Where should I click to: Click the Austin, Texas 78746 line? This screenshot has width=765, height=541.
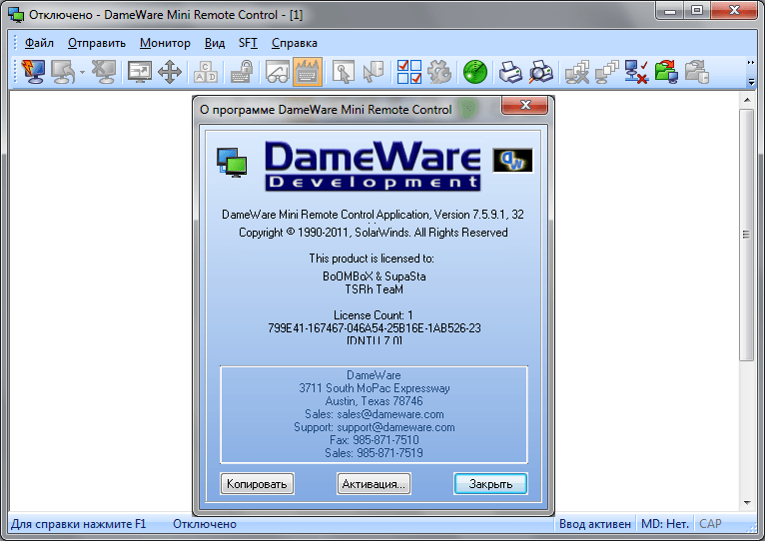(375, 401)
